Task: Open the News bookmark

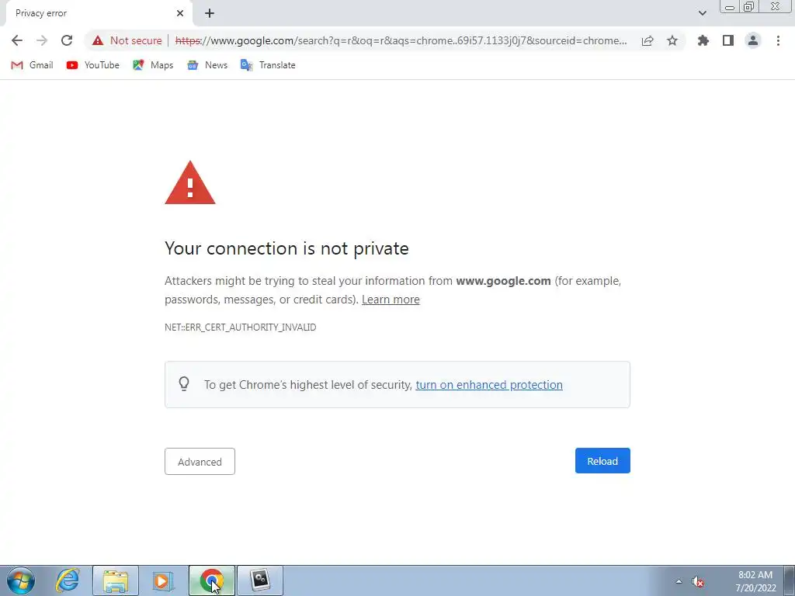Action: [x=207, y=65]
